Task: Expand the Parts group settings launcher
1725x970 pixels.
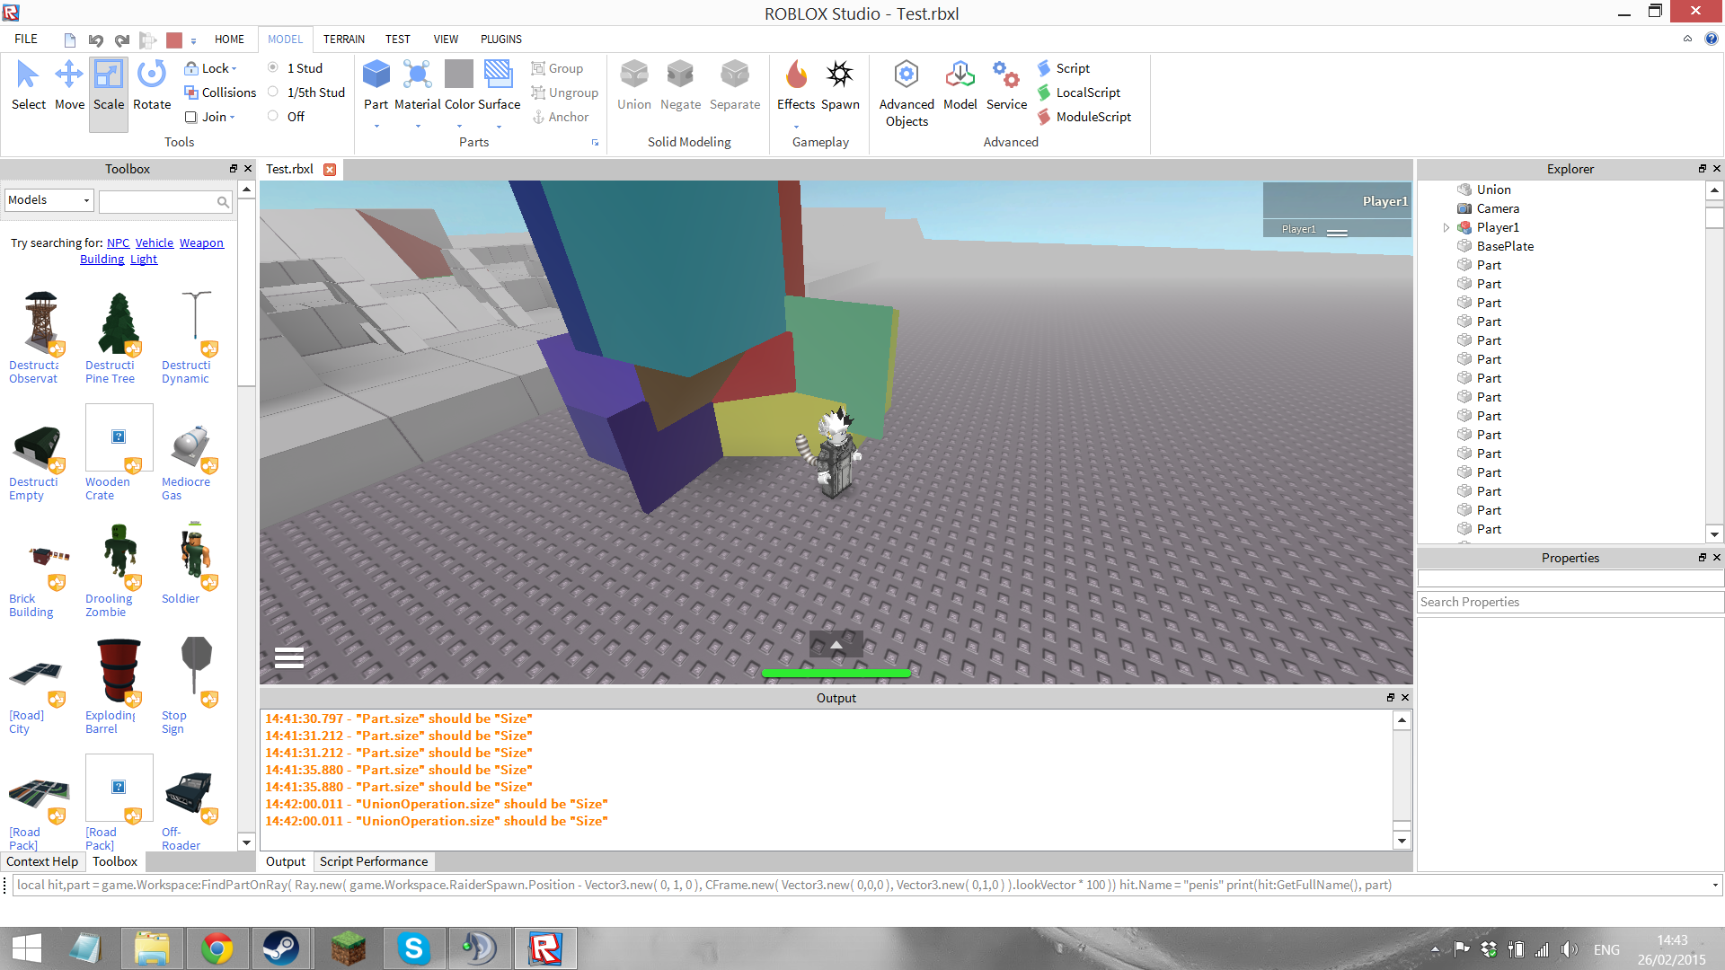Action: click(595, 143)
